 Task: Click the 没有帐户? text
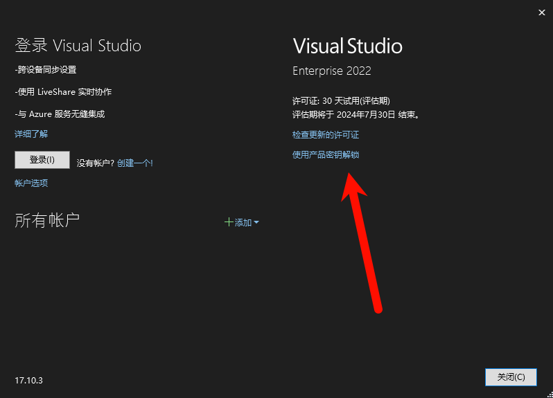96,163
